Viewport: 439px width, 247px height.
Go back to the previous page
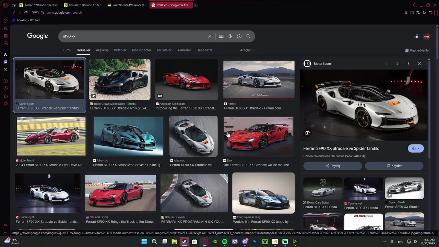tap(14, 13)
